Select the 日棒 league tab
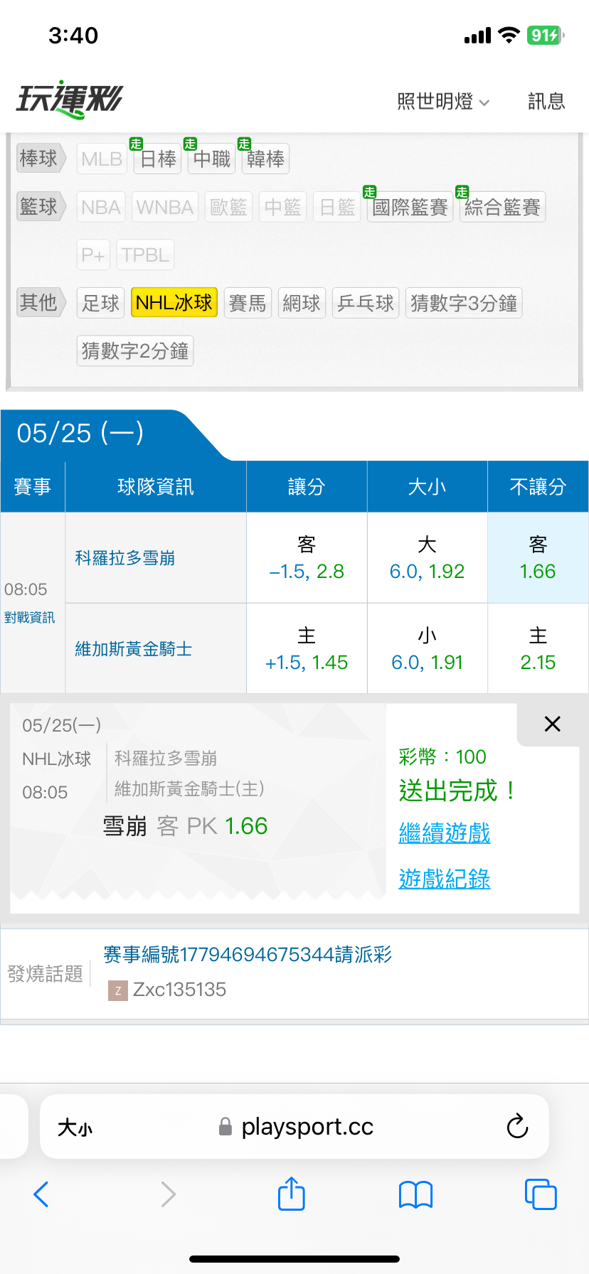Image resolution: width=589 pixels, height=1274 pixels. (158, 159)
